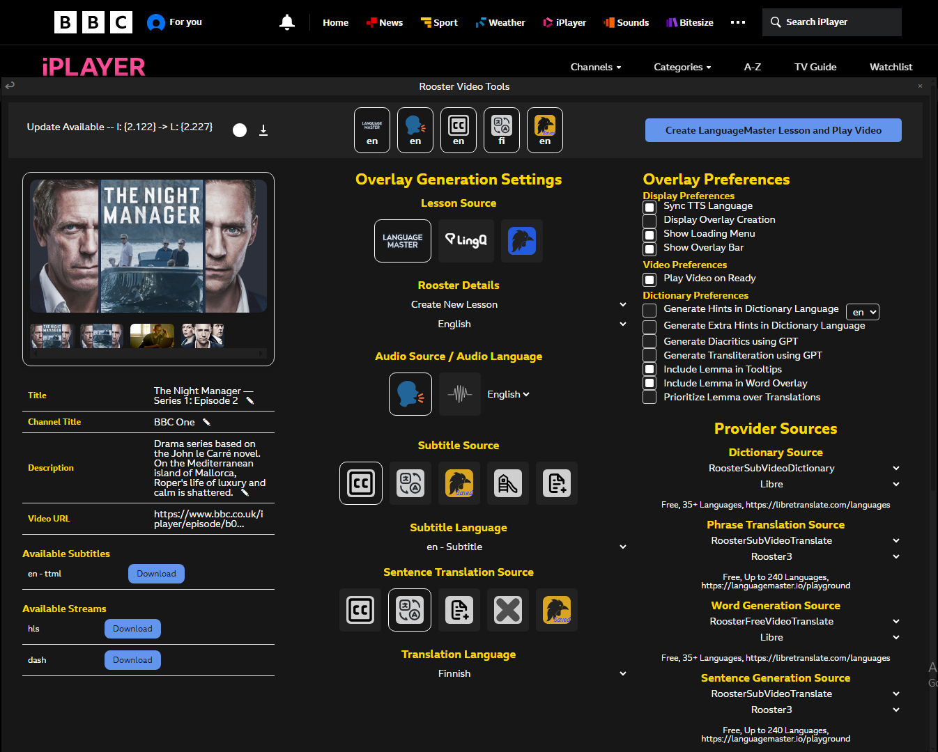Select LingQ as the lesson source

click(466, 241)
